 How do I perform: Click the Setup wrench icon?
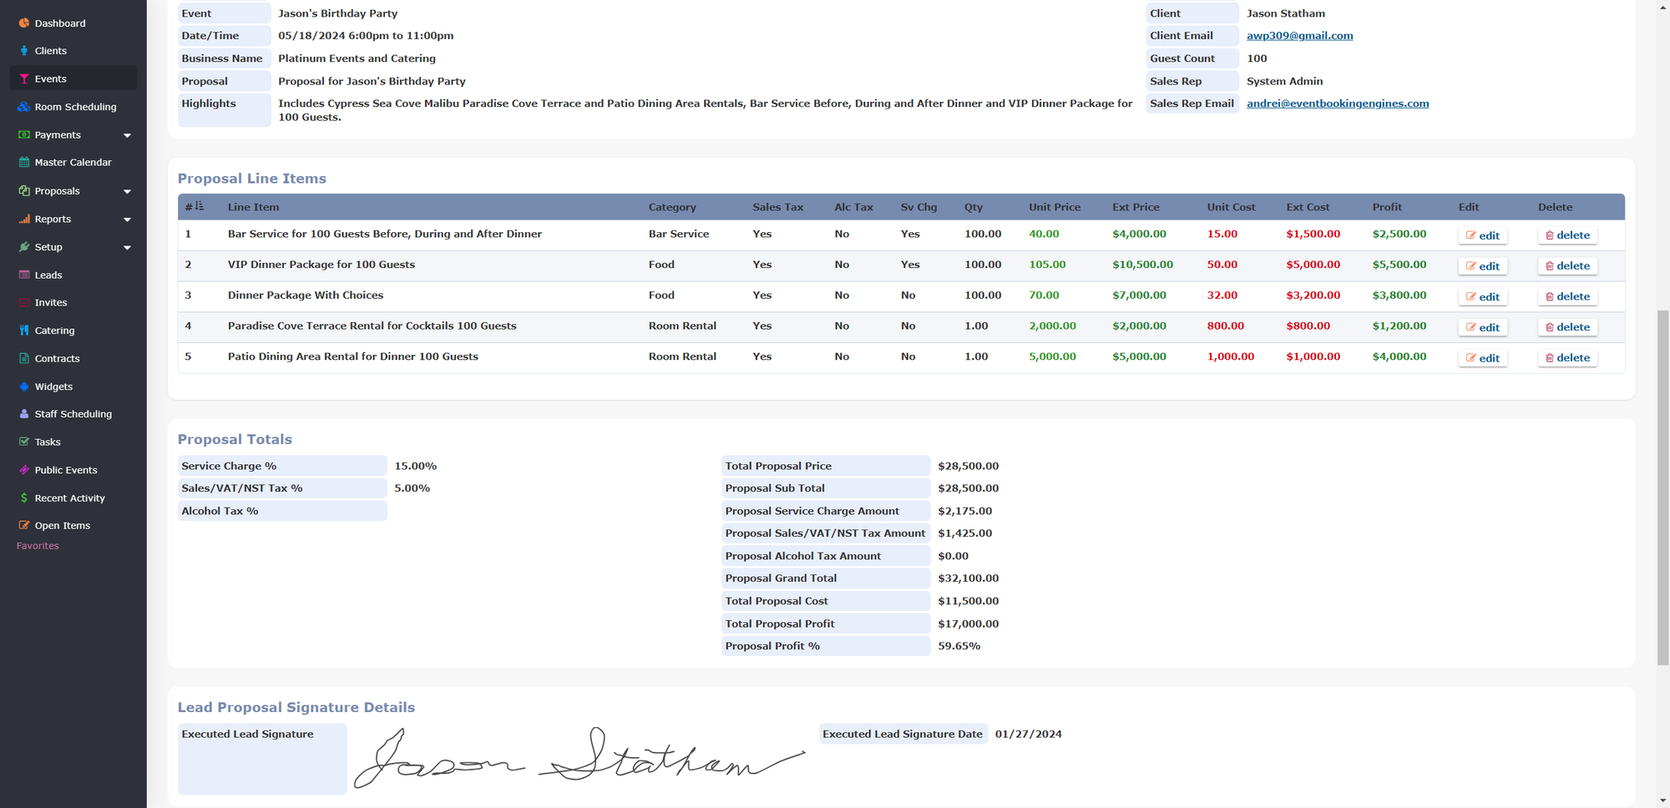[24, 247]
